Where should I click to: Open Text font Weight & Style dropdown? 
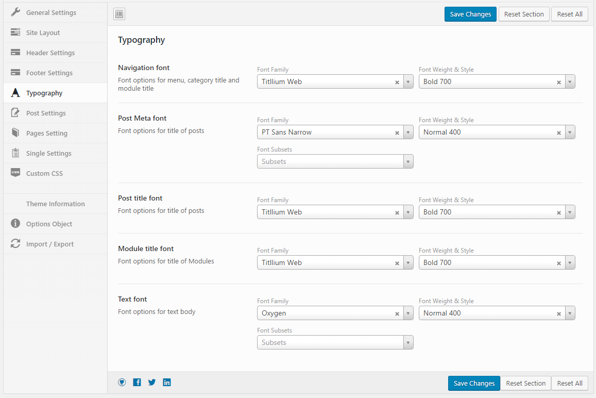coord(570,313)
